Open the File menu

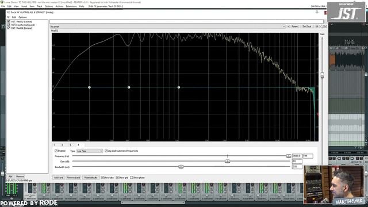(x=3, y=6)
